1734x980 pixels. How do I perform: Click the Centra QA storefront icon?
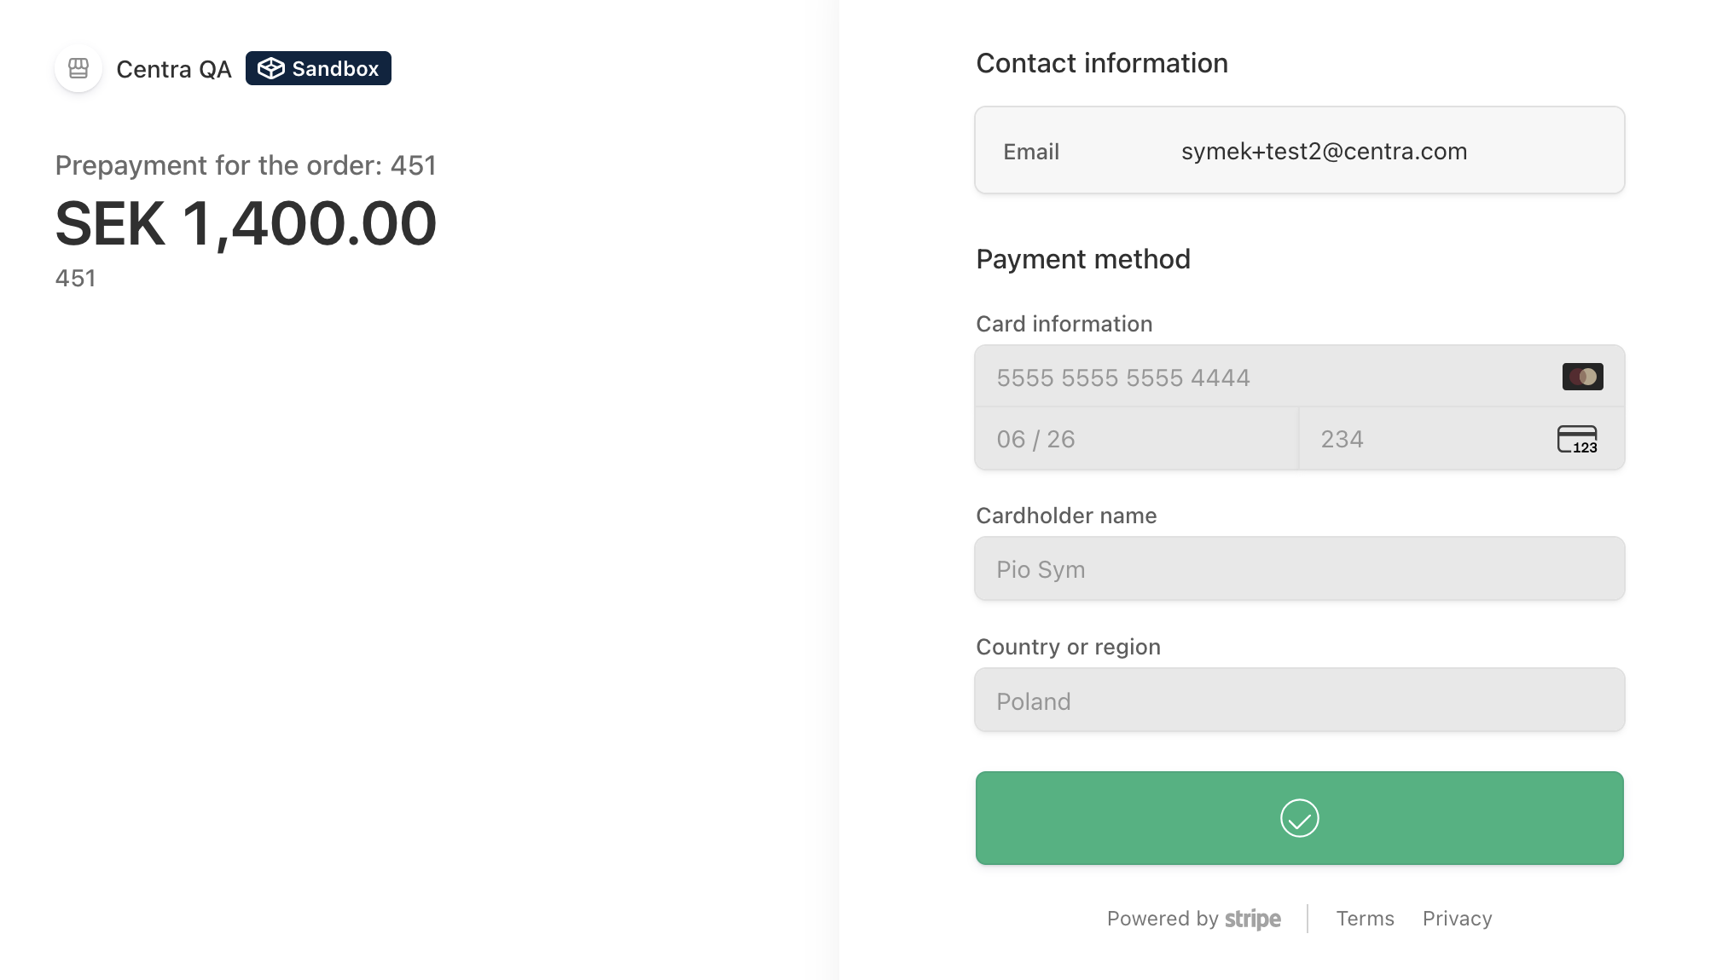coord(78,68)
